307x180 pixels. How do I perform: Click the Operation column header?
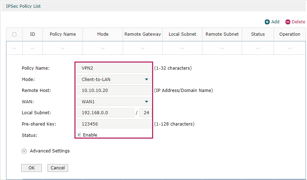290,34
